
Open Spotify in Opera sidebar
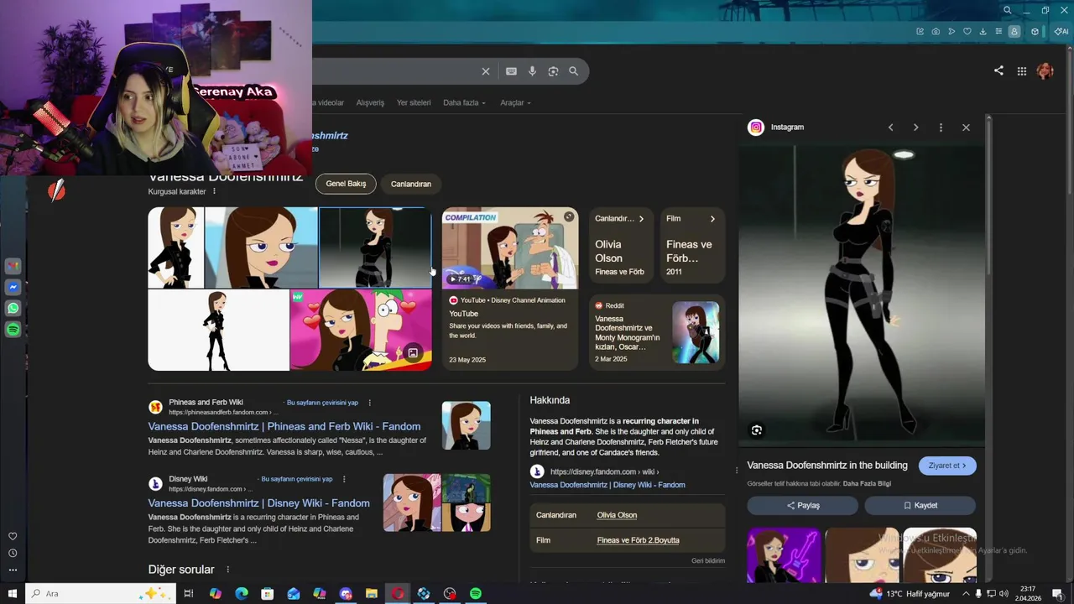point(13,330)
